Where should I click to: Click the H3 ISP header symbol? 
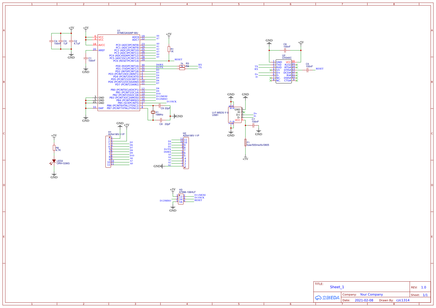click(x=181, y=199)
